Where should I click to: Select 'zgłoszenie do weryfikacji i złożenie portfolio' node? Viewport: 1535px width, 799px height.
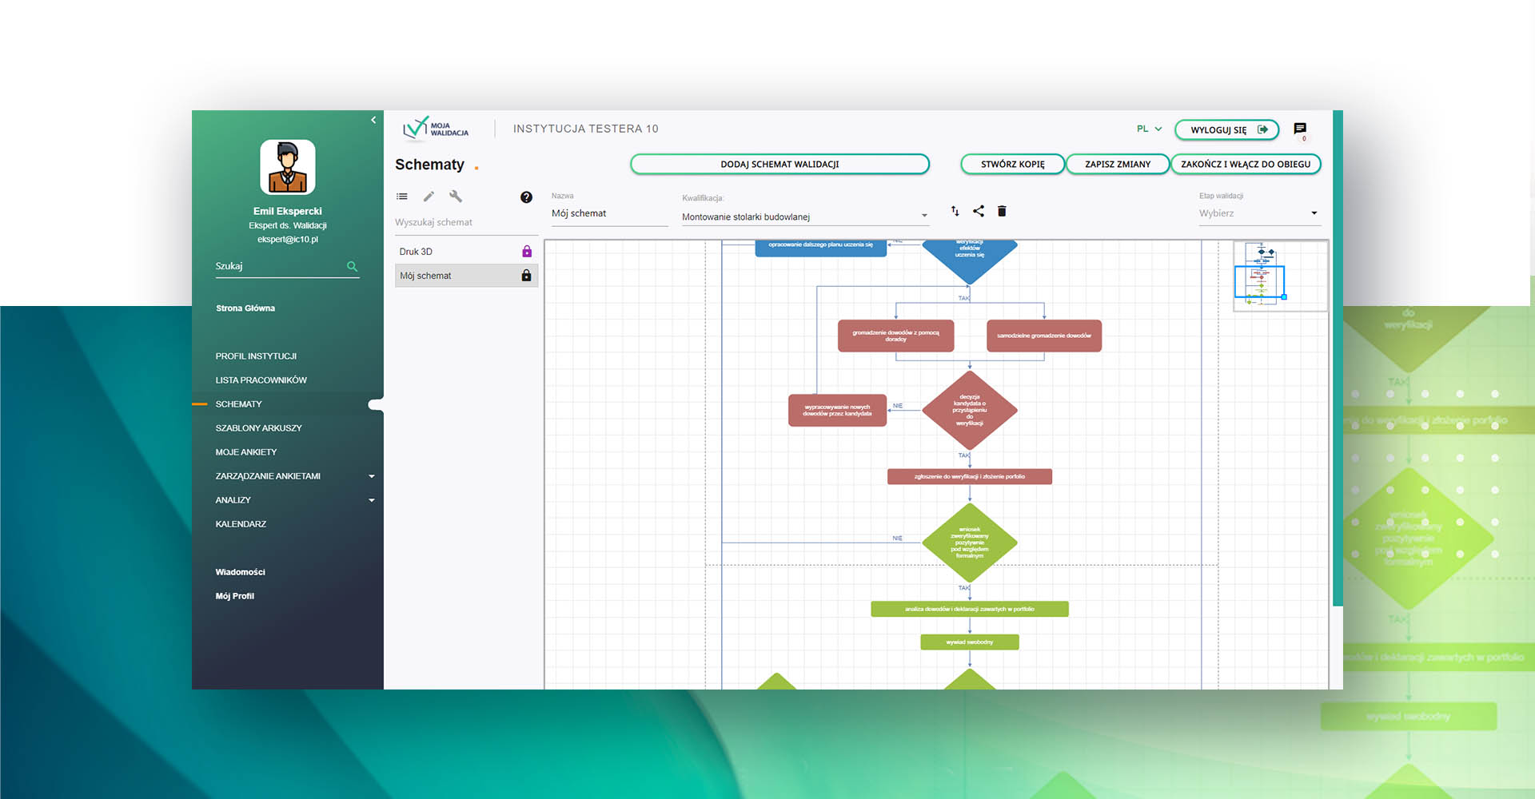pyautogui.click(x=970, y=476)
